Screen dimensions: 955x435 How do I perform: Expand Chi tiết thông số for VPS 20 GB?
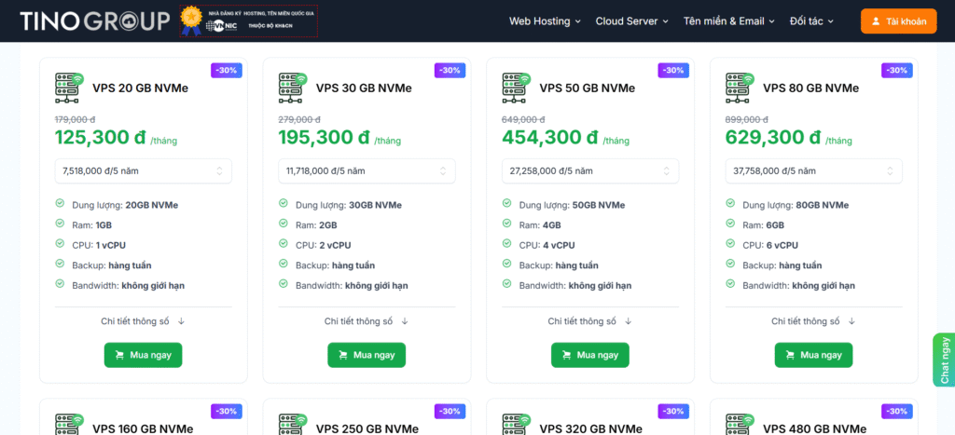[x=143, y=321]
